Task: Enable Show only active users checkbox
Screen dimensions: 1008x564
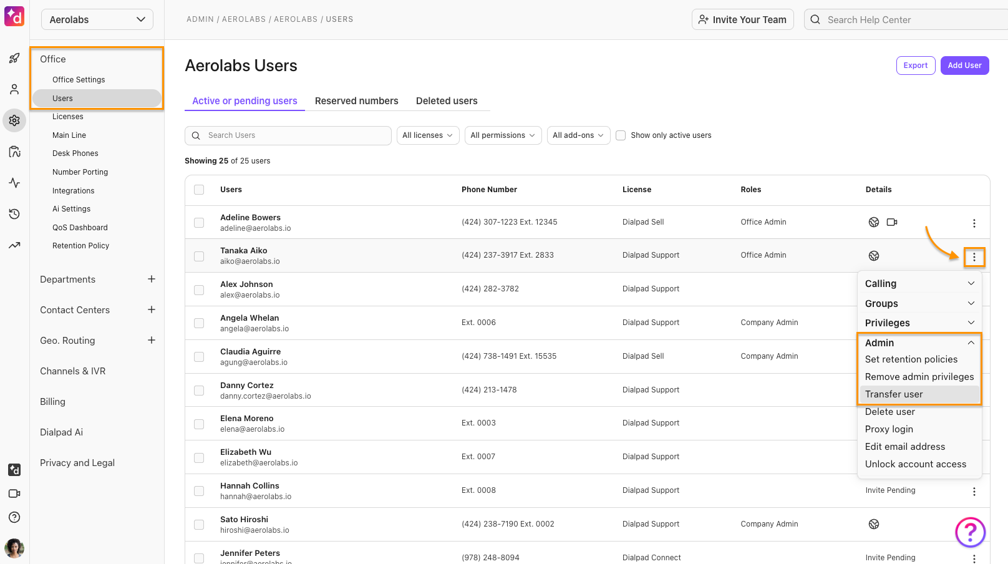Action: [x=621, y=135]
